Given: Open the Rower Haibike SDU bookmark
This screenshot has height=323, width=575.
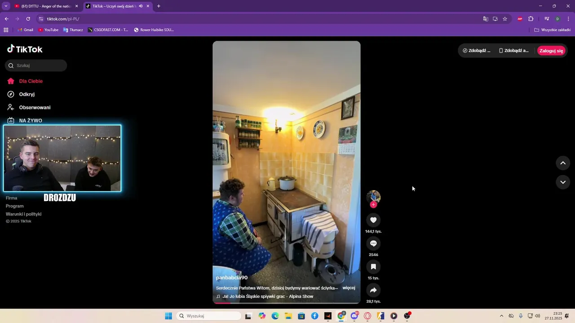Looking at the screenshot, I should [x=154, y=30].
